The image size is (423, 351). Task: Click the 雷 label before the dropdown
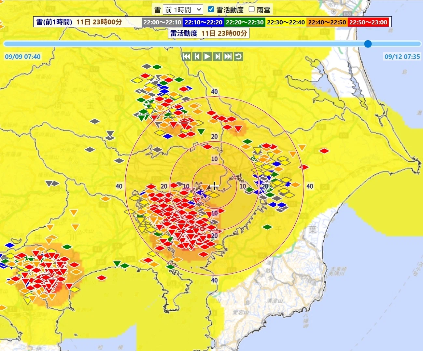pos(157,10)
